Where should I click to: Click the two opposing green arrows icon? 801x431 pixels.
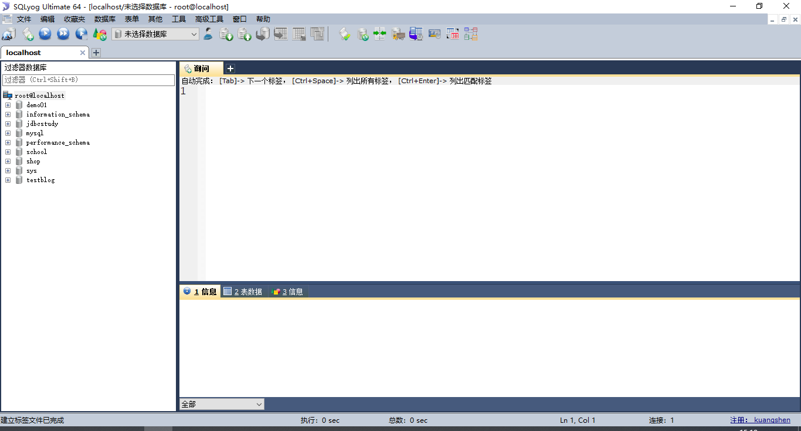tap(380, 33)
